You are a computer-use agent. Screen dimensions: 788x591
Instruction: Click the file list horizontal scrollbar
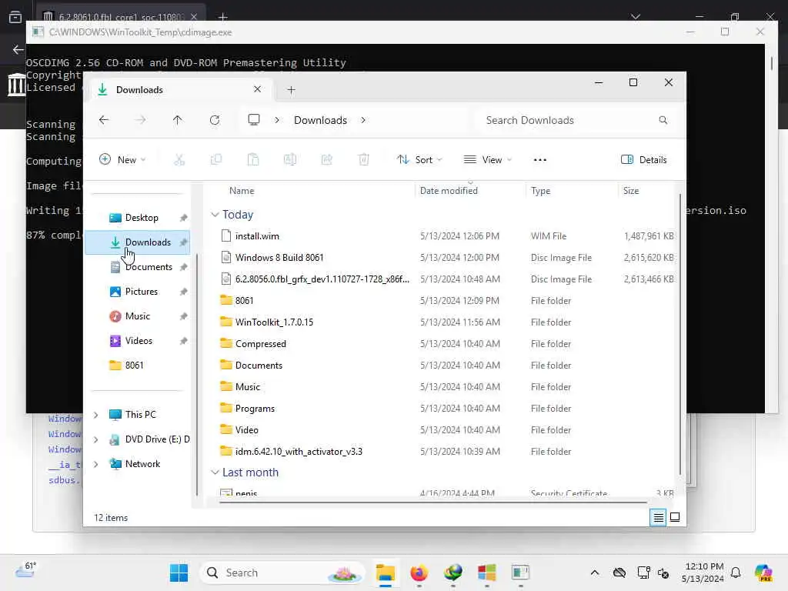coord(432,502)
